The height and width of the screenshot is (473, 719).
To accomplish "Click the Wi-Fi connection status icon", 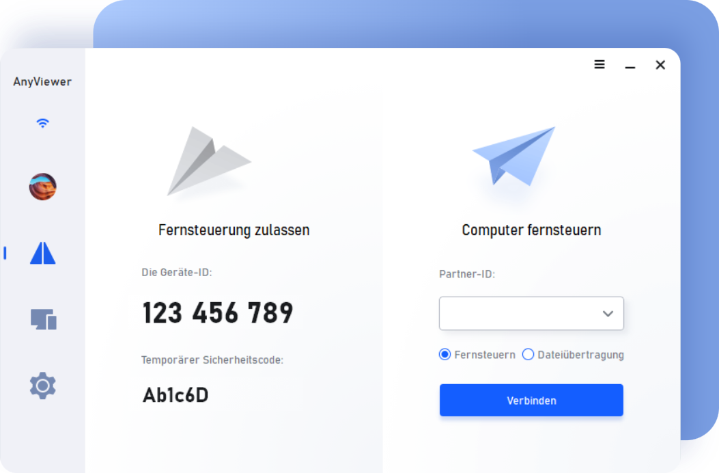I will click(x=42, y=122).
